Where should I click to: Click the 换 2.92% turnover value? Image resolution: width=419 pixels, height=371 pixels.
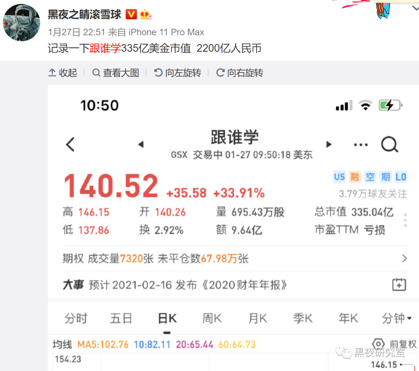point(161,230)
